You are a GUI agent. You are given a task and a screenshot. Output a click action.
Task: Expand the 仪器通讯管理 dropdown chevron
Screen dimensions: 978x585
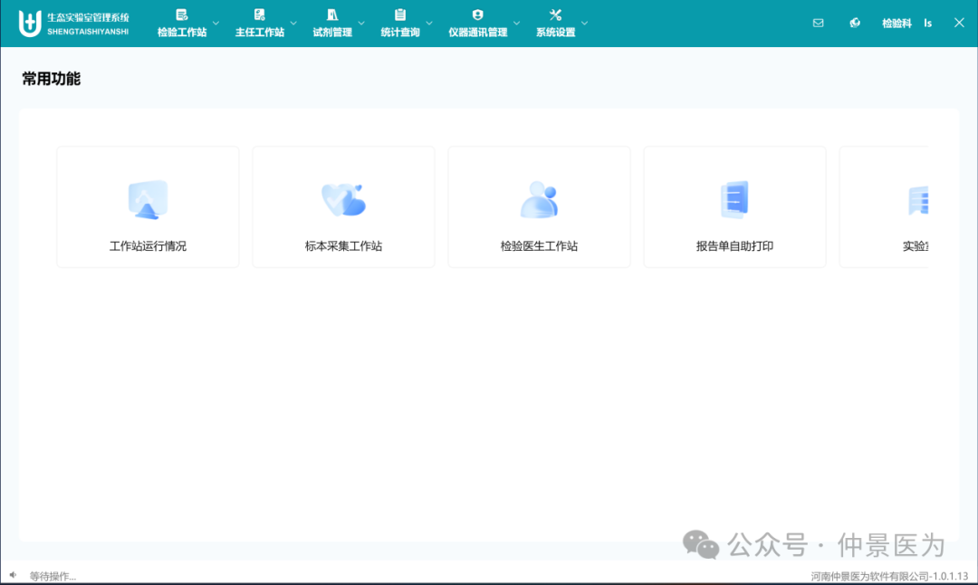517,24
